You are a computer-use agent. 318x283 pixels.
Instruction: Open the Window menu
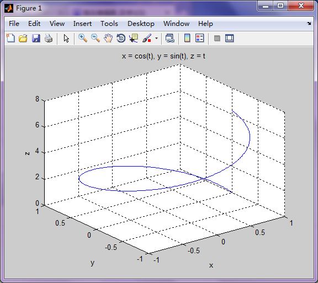coord(177,24)
